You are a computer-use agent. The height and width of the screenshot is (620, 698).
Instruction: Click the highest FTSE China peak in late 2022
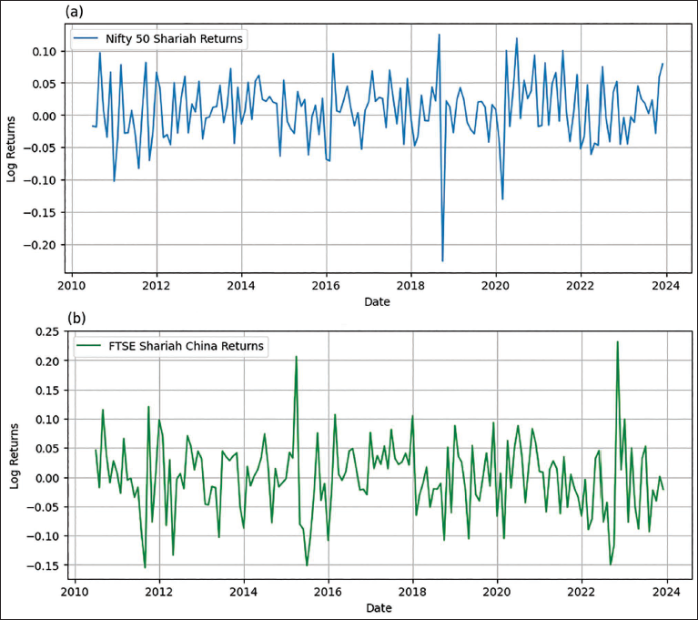(617, 341)
